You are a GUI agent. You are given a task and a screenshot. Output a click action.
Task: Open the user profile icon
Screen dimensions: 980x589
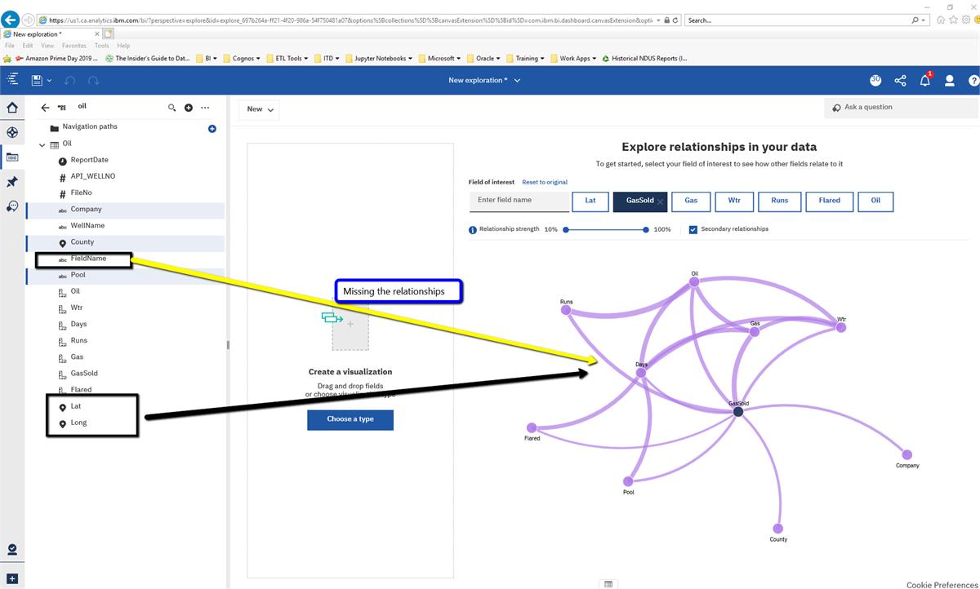tap(950, 81)
